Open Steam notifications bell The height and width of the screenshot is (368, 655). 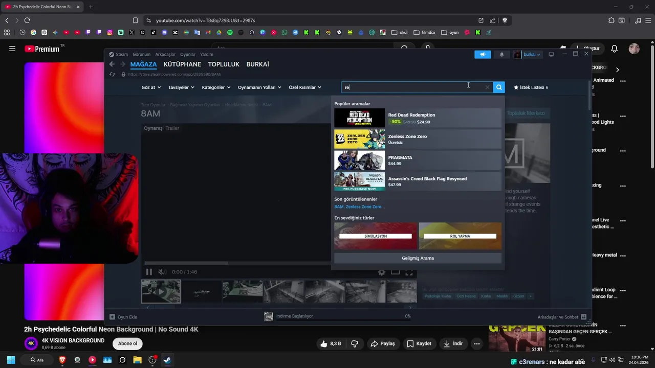point(501,54)
